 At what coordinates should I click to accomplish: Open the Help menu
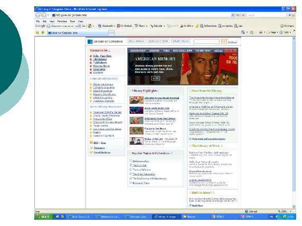[80, 21]
